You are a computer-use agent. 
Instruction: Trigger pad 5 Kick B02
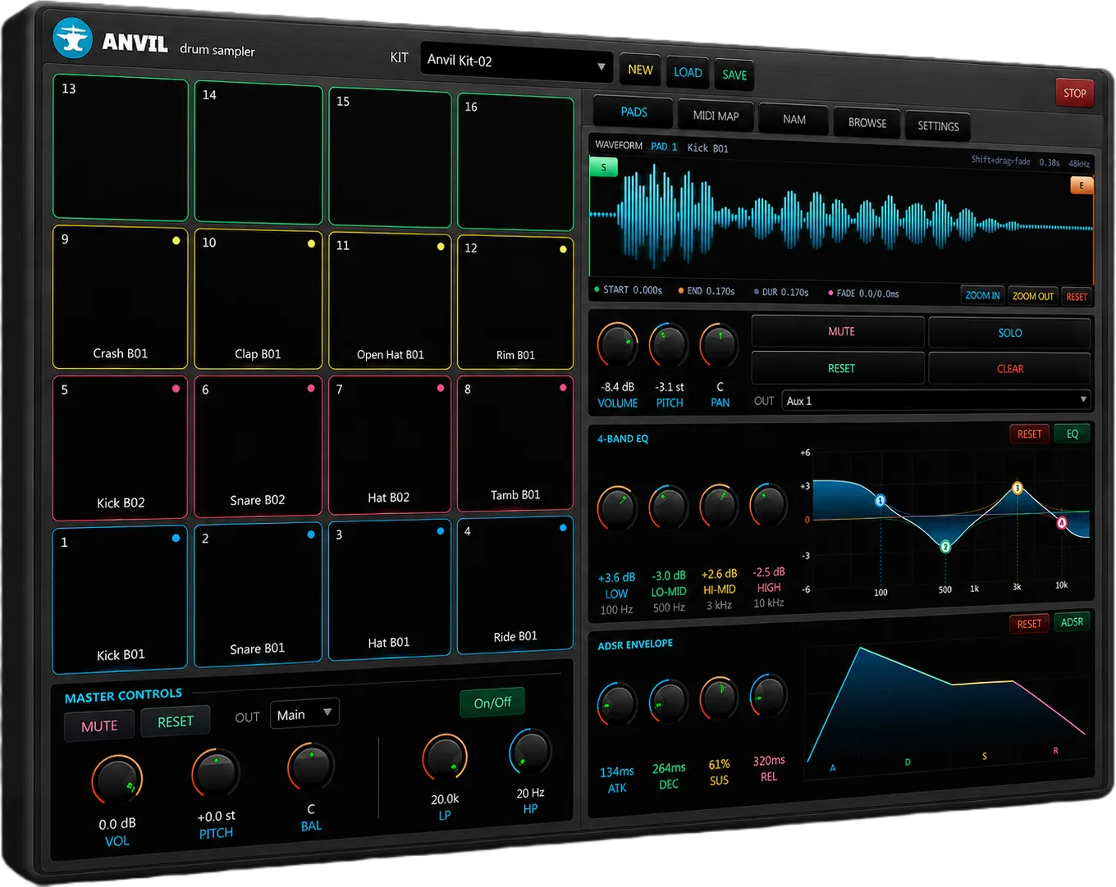pyautogui.click(x=120, y=448)
